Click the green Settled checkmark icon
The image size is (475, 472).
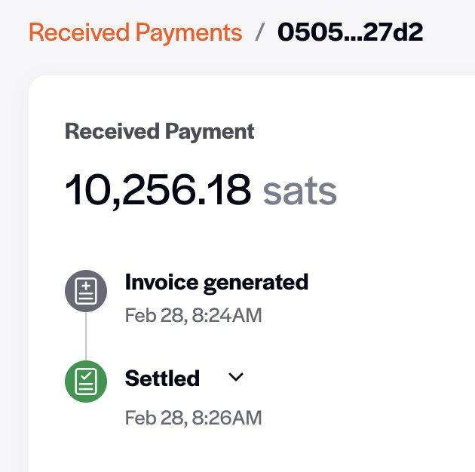coord(85,381)
